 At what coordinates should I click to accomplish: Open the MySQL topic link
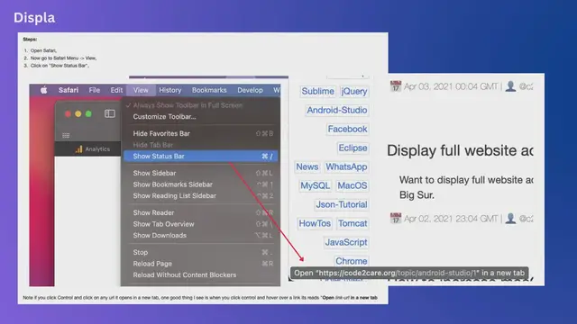click(x=315, y=186)
